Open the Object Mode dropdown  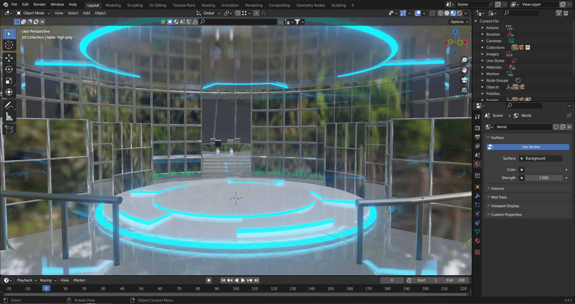point(33,13)
